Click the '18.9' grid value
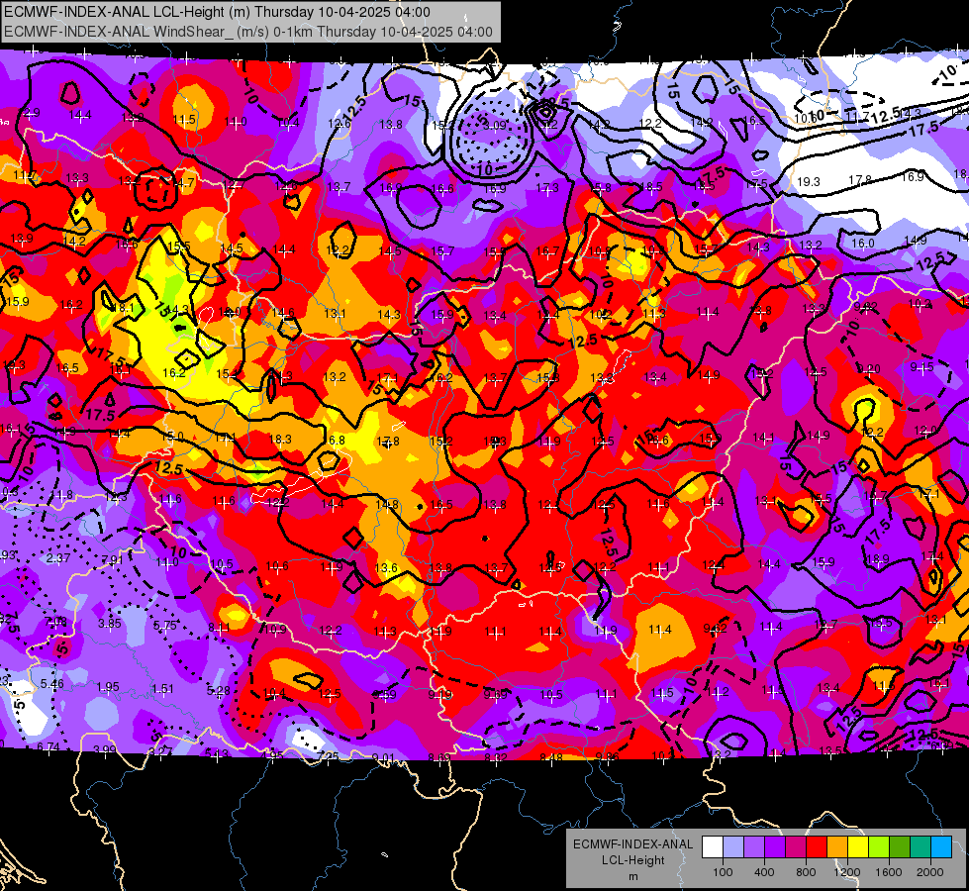The height and width of the screenshot is (891, 969). coord(878,559)
